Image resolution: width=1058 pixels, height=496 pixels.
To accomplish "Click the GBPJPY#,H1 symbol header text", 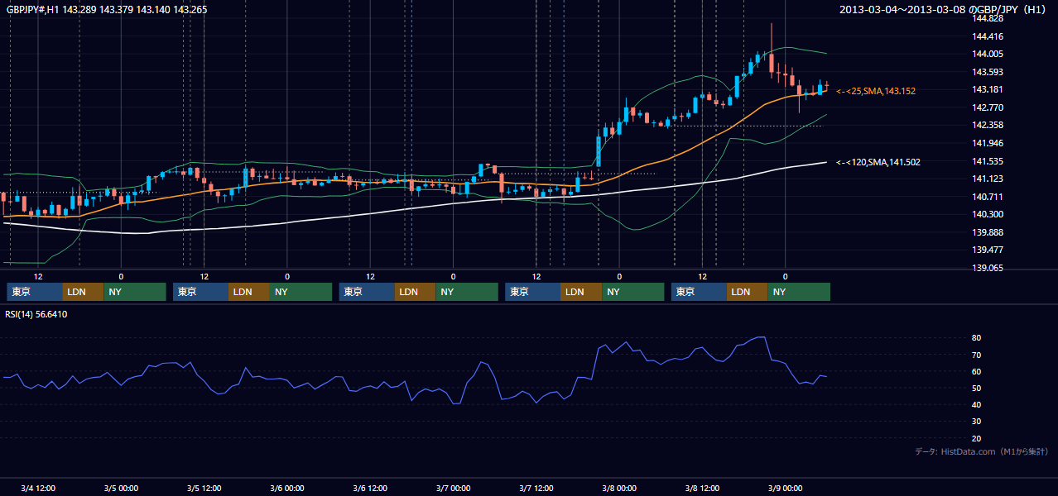I will (107, 9).
